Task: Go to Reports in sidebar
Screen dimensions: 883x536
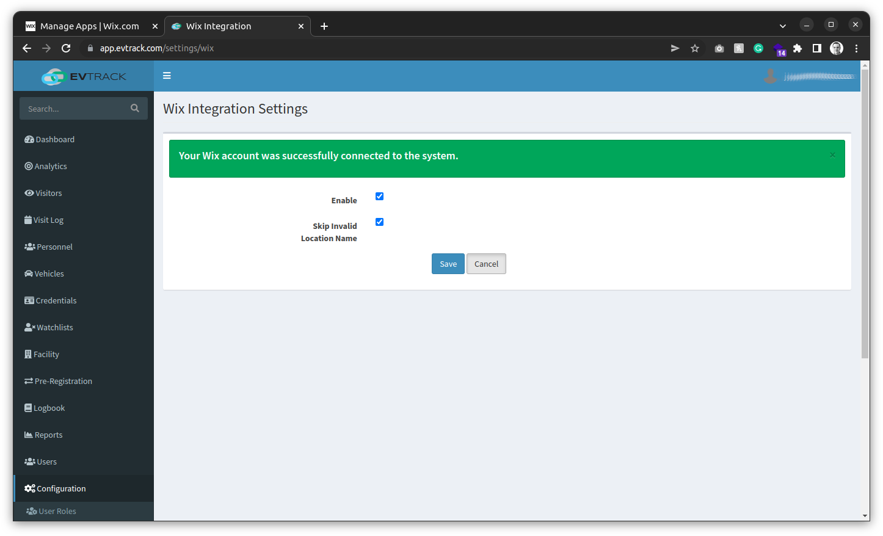Action: pos(84,435)
